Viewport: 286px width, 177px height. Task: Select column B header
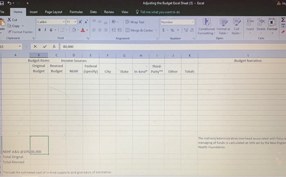(x=39, y=55)
